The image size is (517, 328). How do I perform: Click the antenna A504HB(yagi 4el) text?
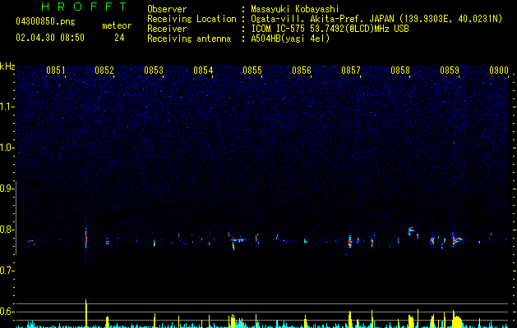[290, 39]
